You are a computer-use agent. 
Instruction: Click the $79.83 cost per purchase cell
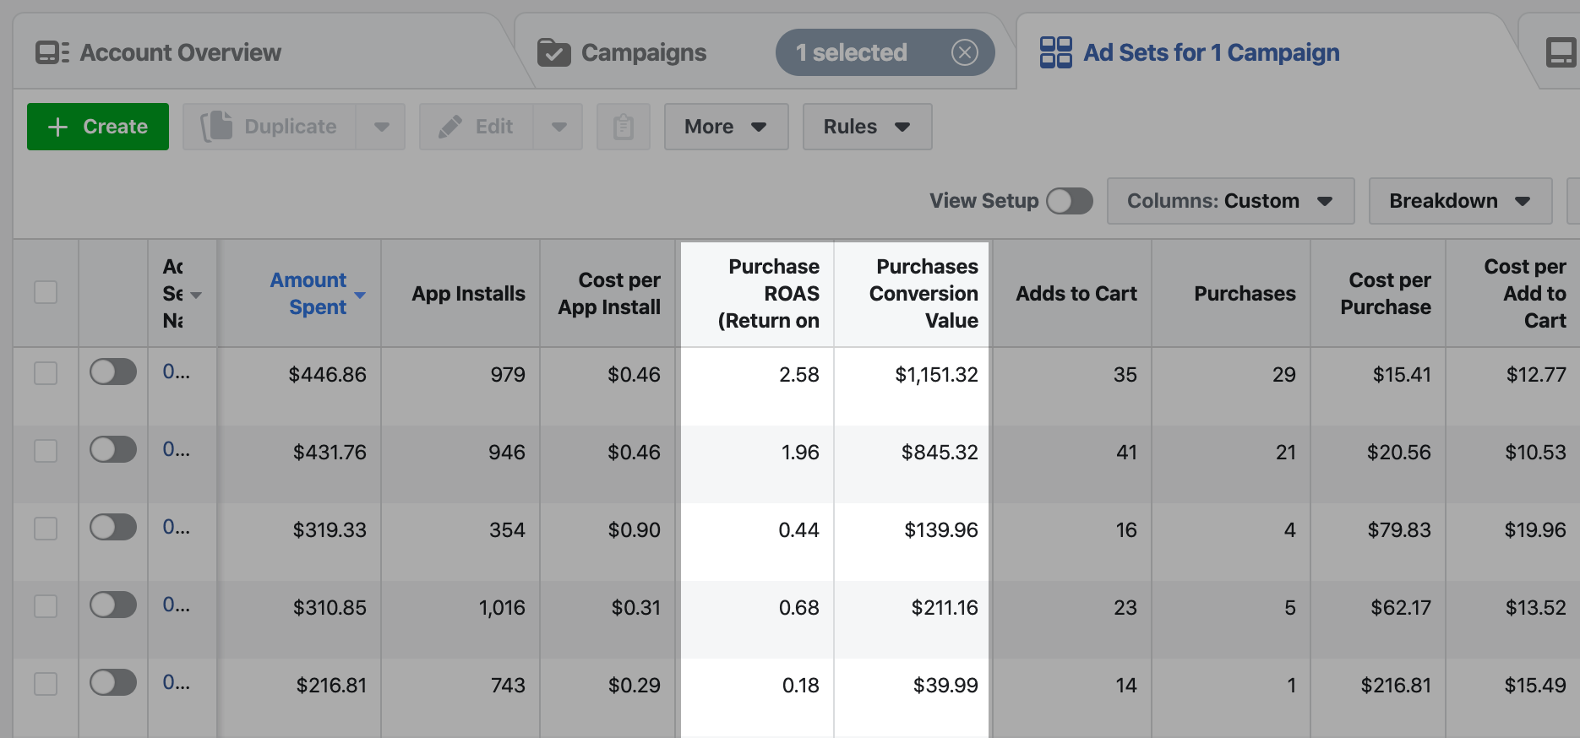1399,530
